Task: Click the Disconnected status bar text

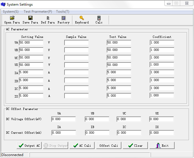Action: pyautogui.click(x=12, y=155)
